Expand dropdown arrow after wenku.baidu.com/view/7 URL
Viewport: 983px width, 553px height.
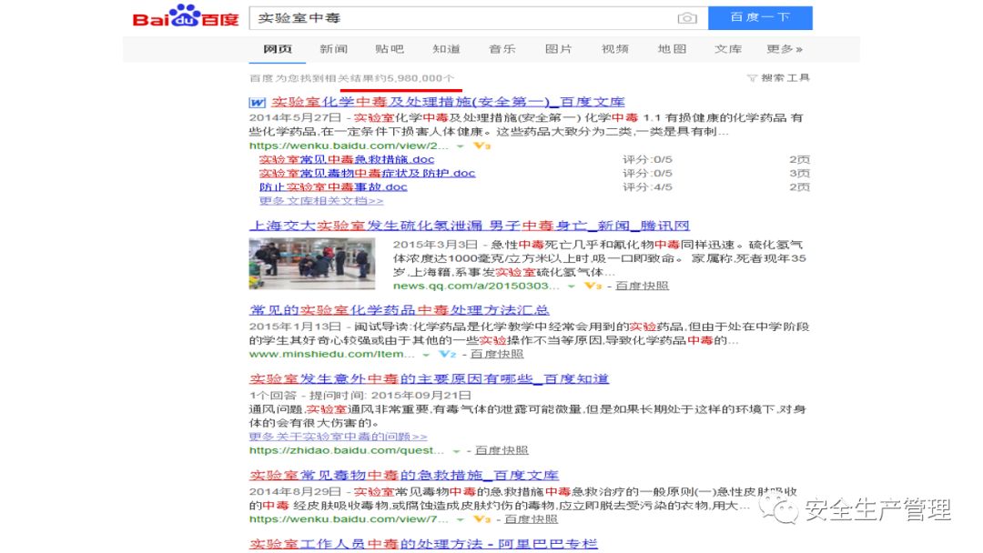click(461, 520)
